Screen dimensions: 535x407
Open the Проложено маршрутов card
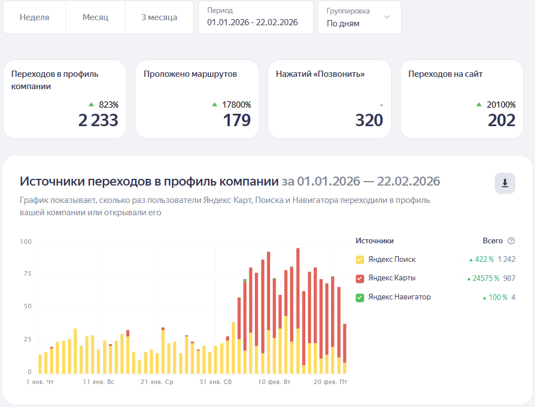click(197, 99)
